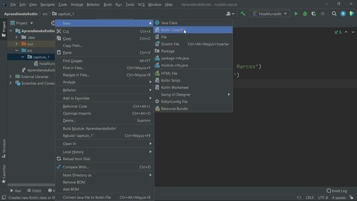Open the HolaMundoKt run configuration dropdown
The image size is (357, 201).
pyautogui.click(x=269, y=14)
